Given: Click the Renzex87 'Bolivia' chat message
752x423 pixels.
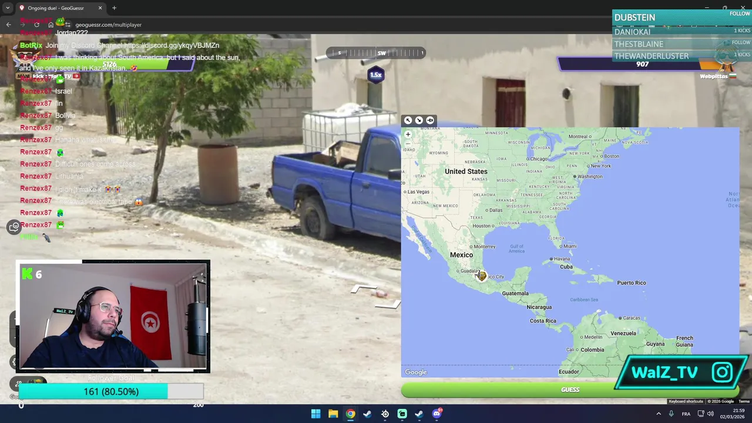Looking at the screenshot, I should pyautogui.click(x=48, y=115).
